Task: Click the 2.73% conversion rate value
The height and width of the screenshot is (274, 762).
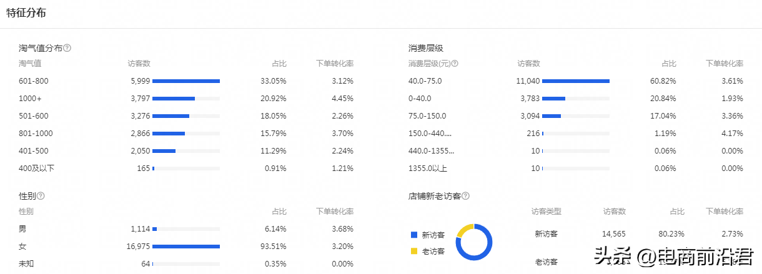Action: click(733, 234)
